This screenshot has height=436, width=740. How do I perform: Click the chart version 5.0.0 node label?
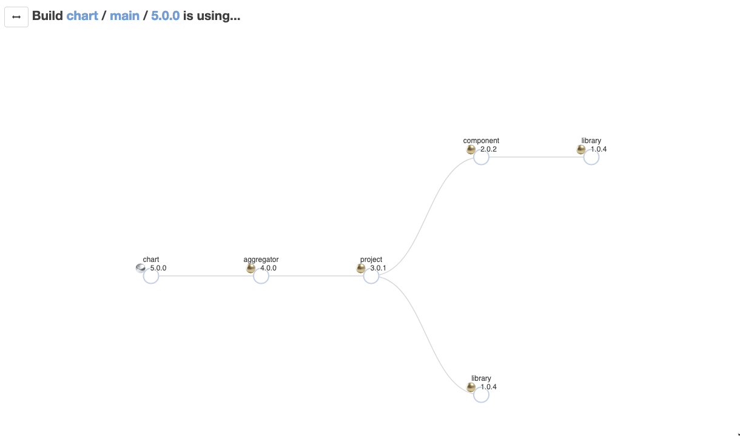pos(158,268)
